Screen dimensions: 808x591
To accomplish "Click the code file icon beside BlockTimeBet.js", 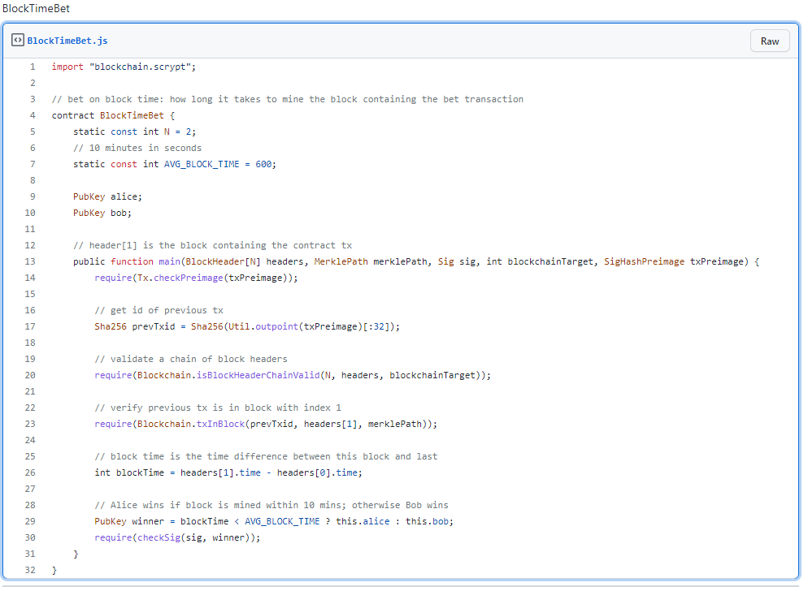I will [x=18, y=40].
